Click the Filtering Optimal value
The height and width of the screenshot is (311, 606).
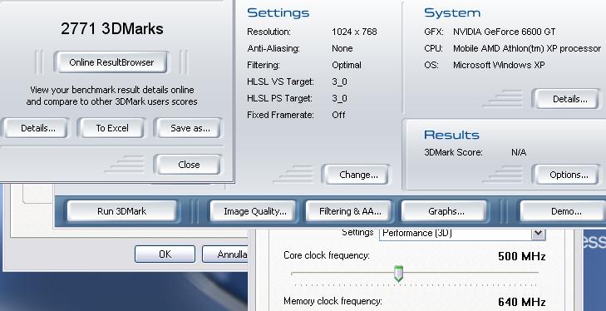[x=347, y=65]
